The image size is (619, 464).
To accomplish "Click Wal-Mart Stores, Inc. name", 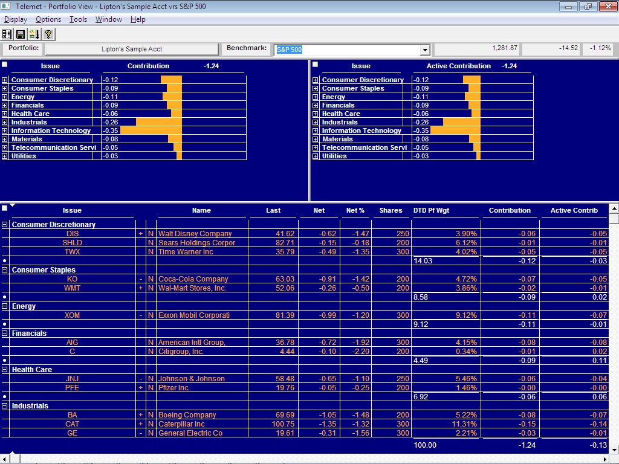I will pyautogui.click(x=192, y=288).
